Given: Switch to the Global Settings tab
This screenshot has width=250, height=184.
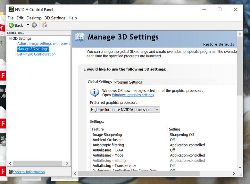Looking at the screenshot, I should (x=100, y=82).
